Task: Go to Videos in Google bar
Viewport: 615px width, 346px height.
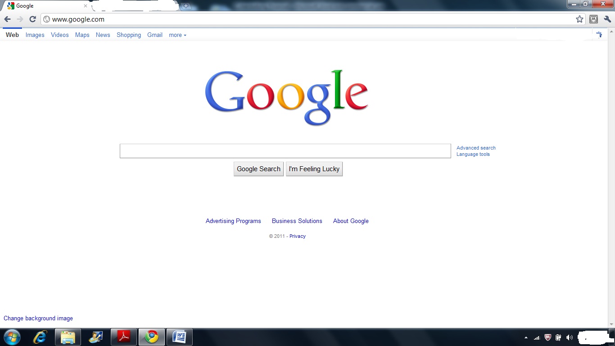Action: (x=59, y=35)
